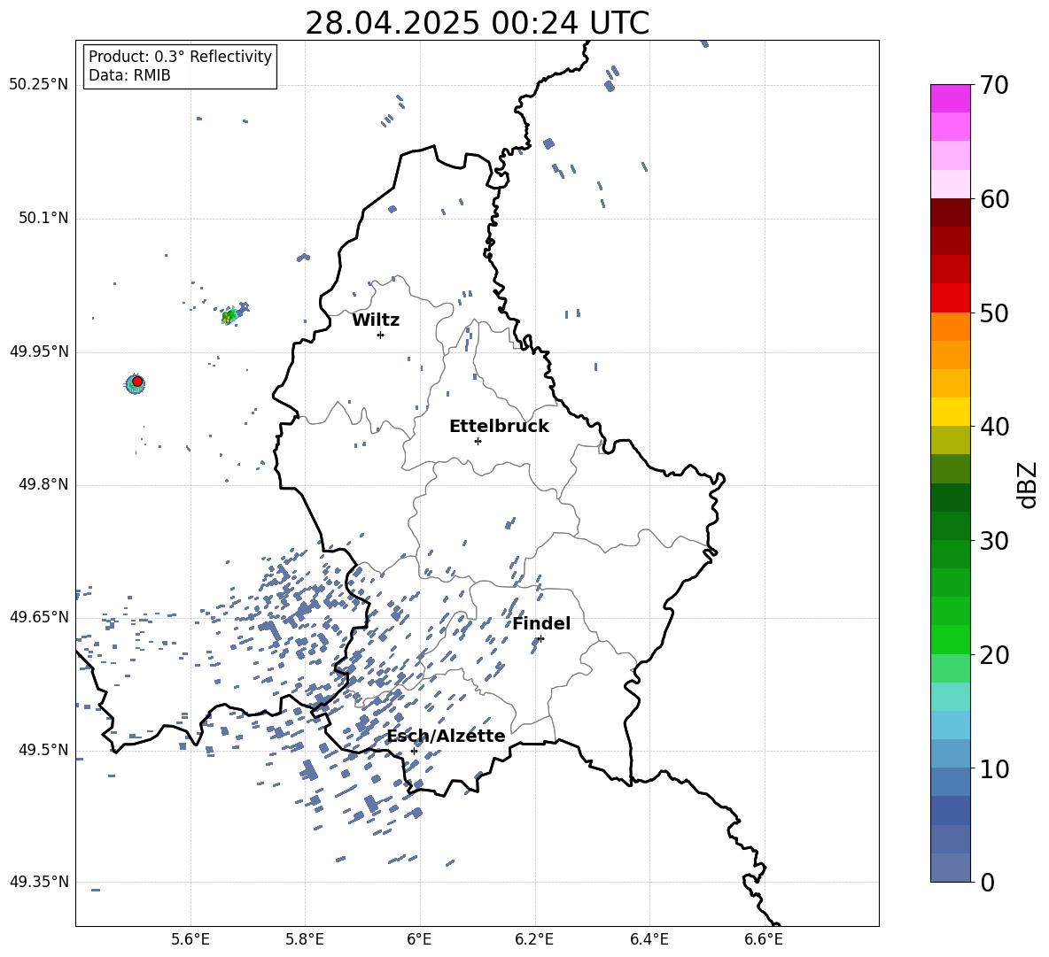Viewport: 1049px width, 957px height.
Task: Click the Wiltz cross marker
Action: [381, 335]
